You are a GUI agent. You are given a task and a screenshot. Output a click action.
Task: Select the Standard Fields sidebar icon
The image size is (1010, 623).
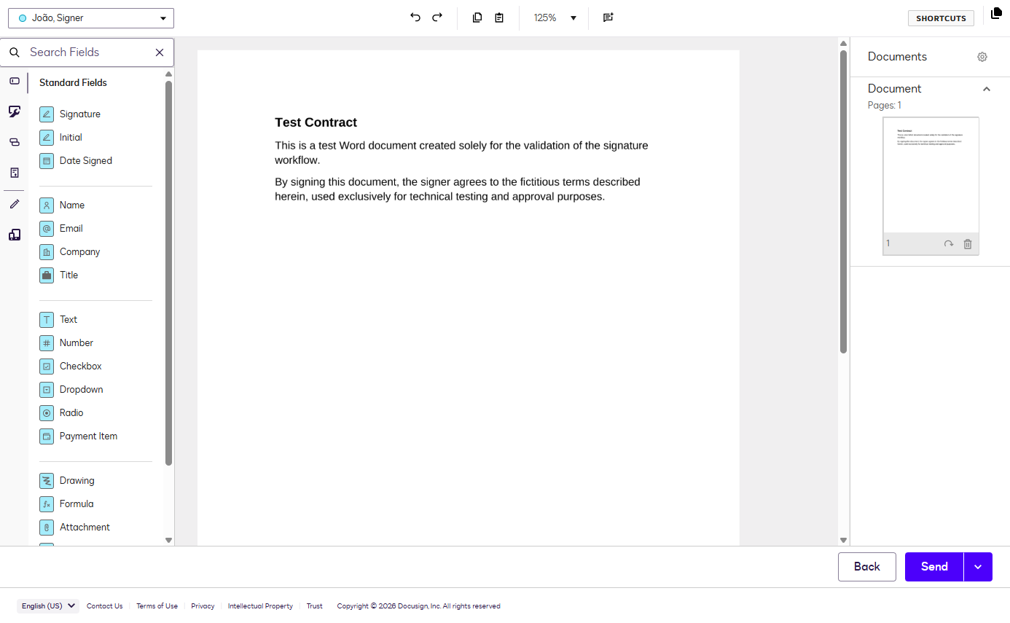(15, 81)
